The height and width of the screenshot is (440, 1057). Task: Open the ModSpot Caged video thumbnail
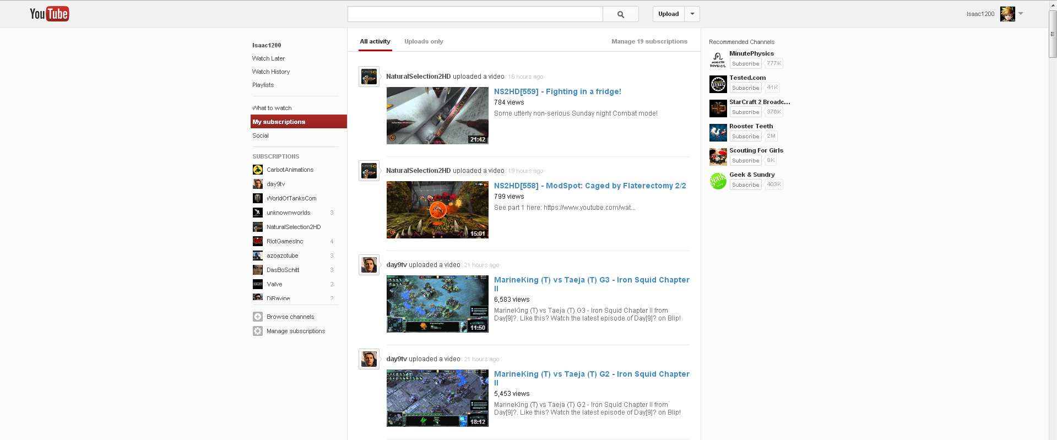coord(437,210)
